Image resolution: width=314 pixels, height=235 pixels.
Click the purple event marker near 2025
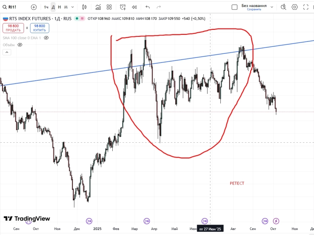(89, 221)
